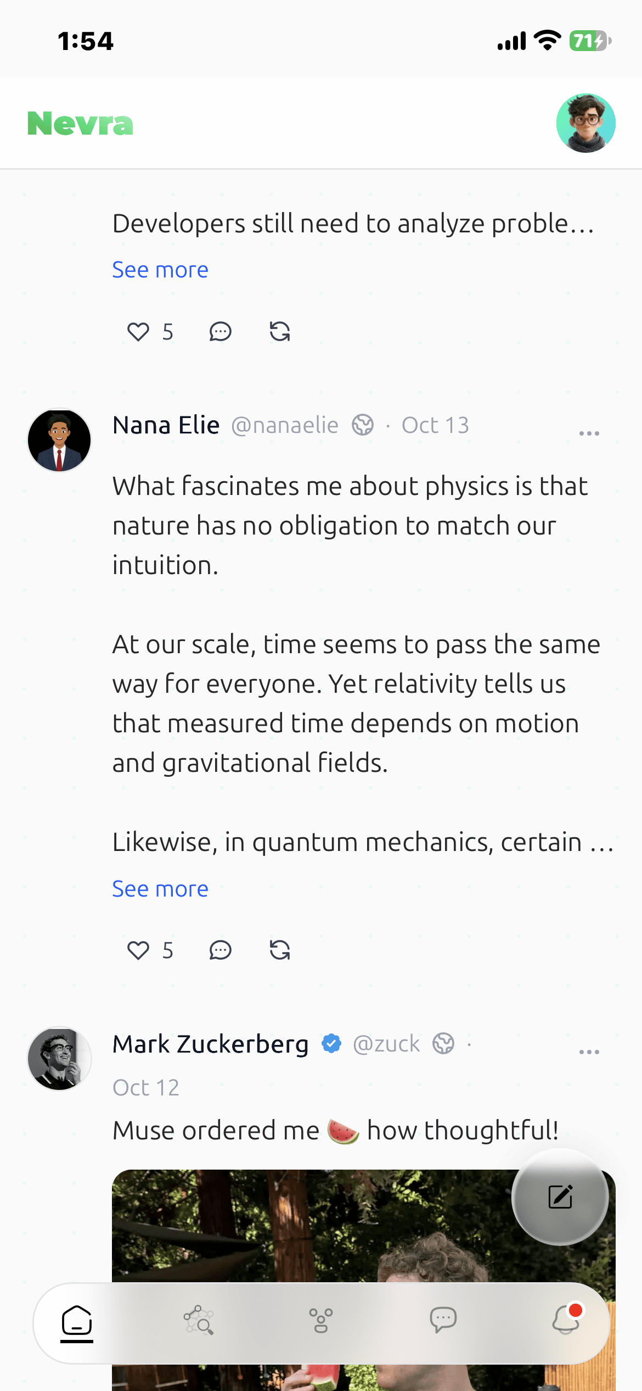This screenshot has width=642, height=1391.
Task: Like Nana Elie's physics post
Action: pos(138,950)
